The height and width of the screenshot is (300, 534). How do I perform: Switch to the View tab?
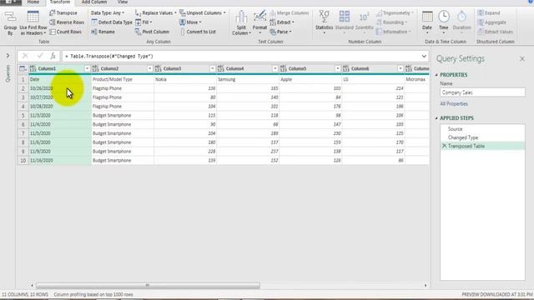[x=123, y=2]
